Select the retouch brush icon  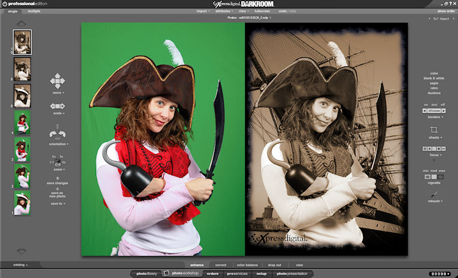pos(433,194)
